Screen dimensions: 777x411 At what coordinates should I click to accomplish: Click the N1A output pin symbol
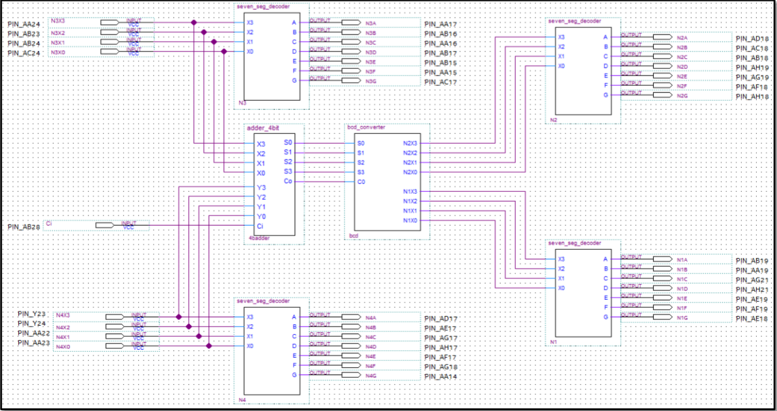(662, 259)
